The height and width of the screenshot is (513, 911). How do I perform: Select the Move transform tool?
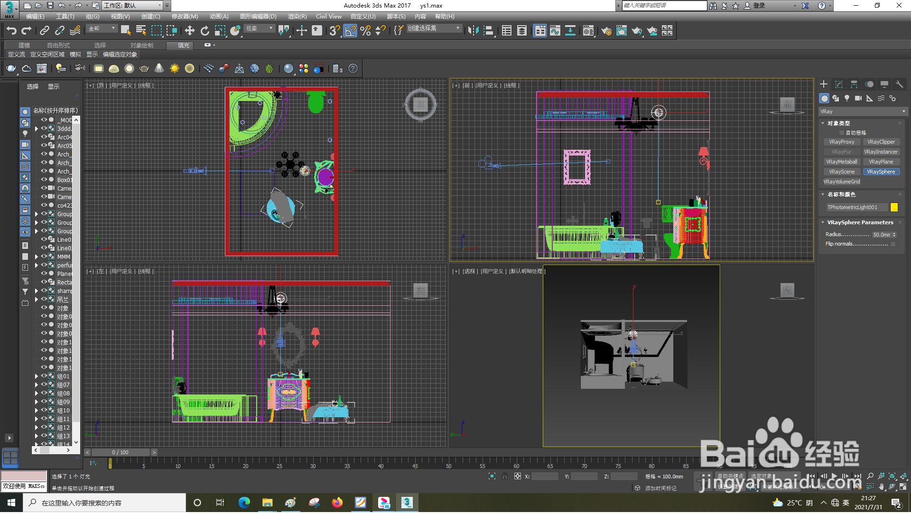189,31
